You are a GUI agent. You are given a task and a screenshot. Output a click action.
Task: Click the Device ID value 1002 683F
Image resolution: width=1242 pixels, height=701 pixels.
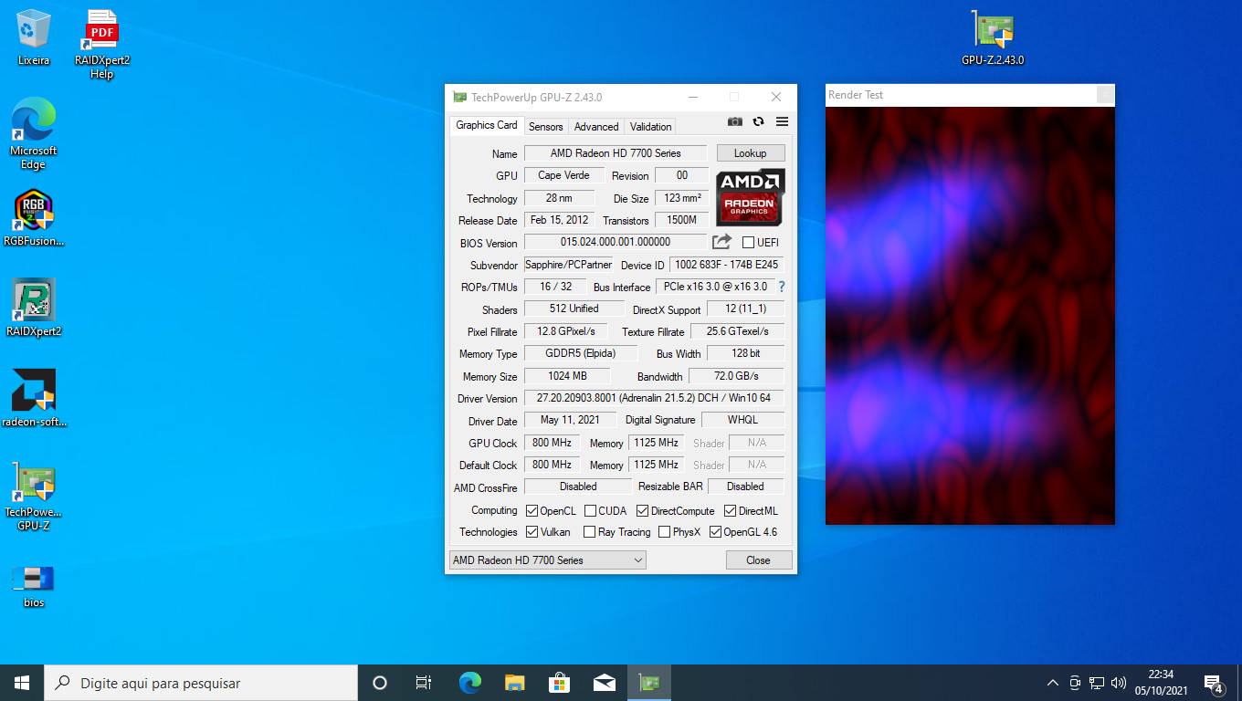[x=726, y=265]
